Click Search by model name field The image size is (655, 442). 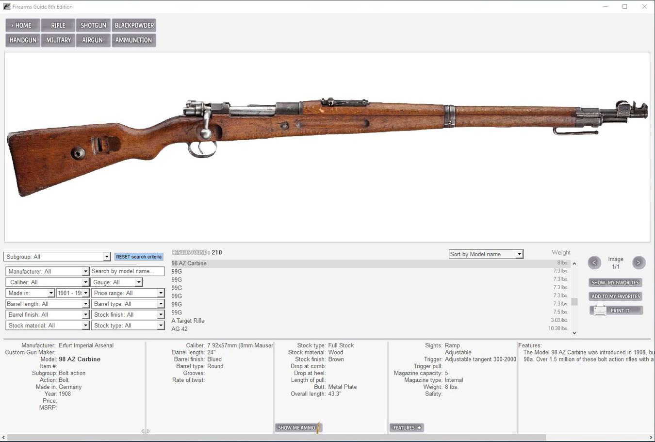click(128, 271)
